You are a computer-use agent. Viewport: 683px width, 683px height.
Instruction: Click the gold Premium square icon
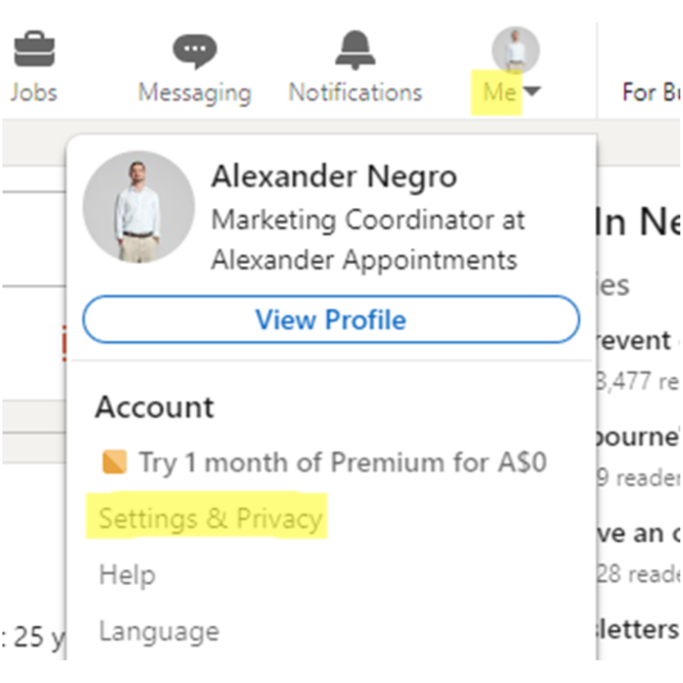[x=114, y=462]
